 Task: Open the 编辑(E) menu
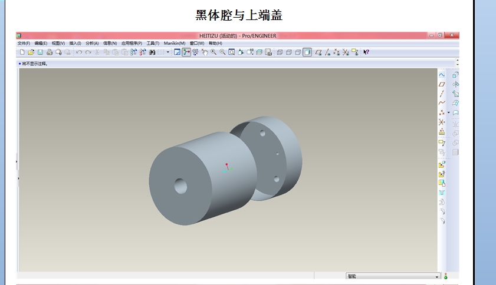[41, 44]
